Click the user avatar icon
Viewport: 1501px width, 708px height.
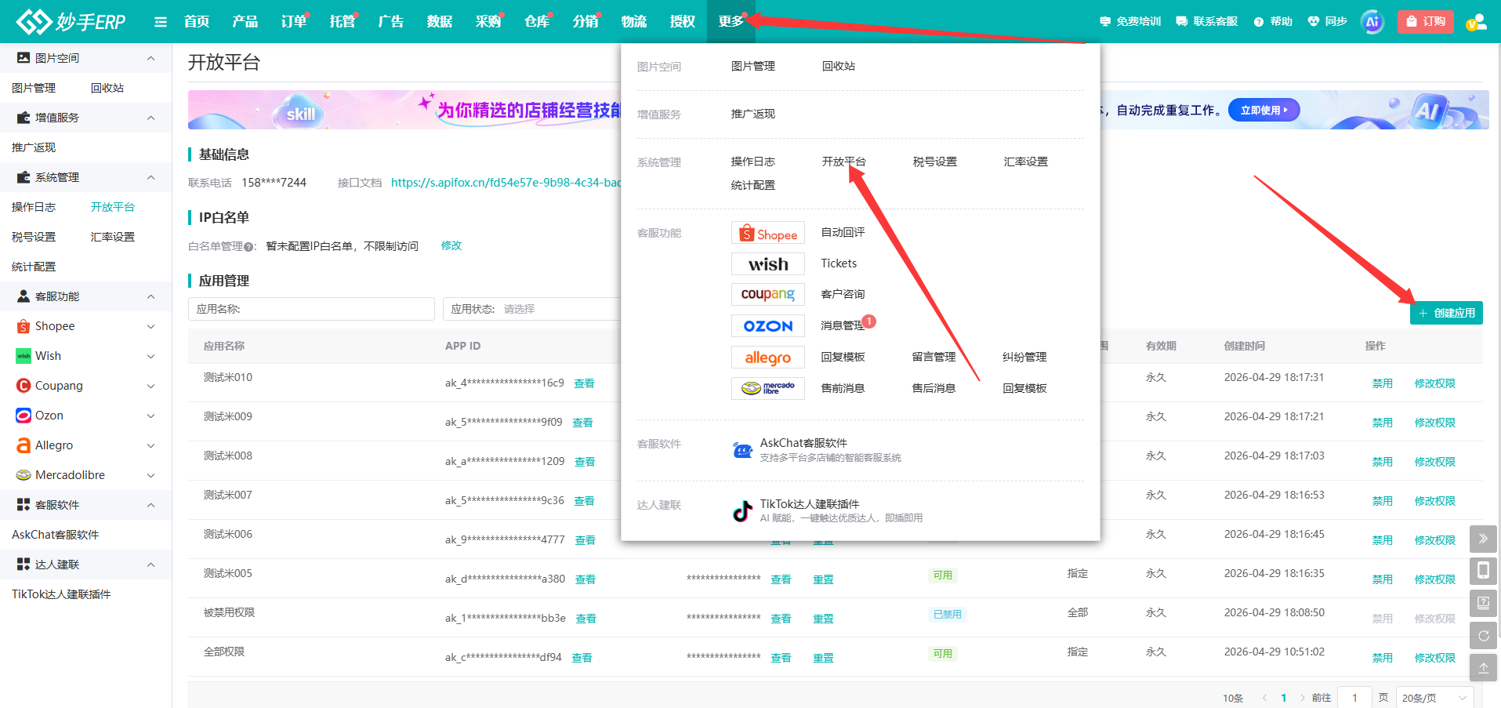tap(1476, 22)
